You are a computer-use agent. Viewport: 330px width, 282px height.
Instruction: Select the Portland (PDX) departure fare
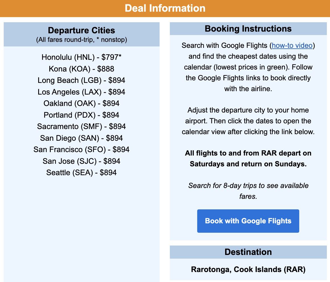coord(81,115)
